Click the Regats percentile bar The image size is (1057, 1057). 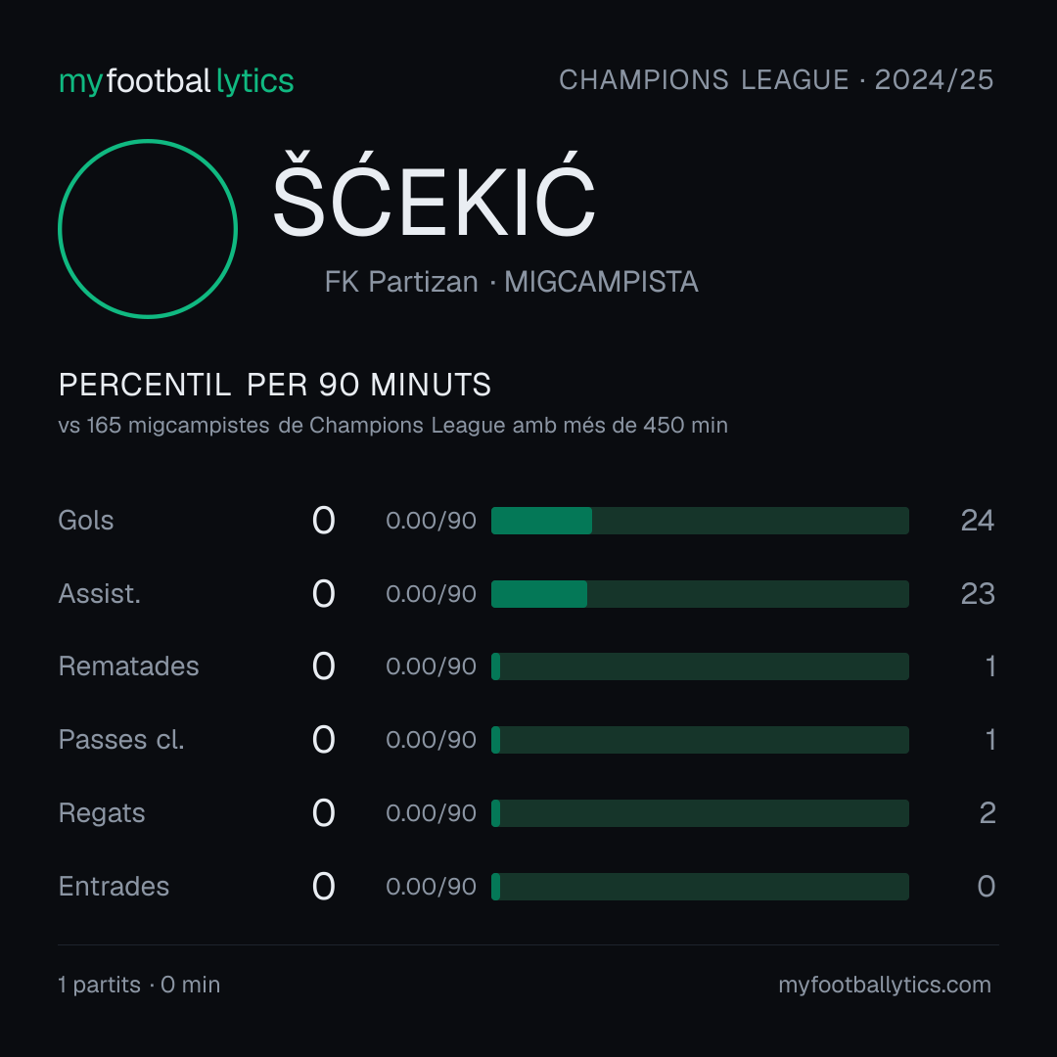click(700, 813)
